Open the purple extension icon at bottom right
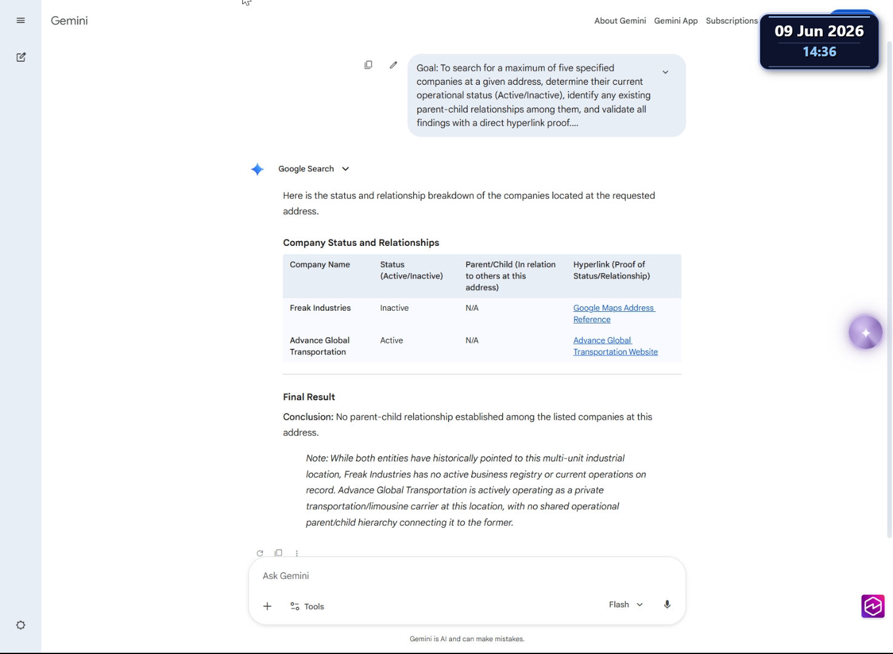This screenshot has width=893, height=654. 873,606
